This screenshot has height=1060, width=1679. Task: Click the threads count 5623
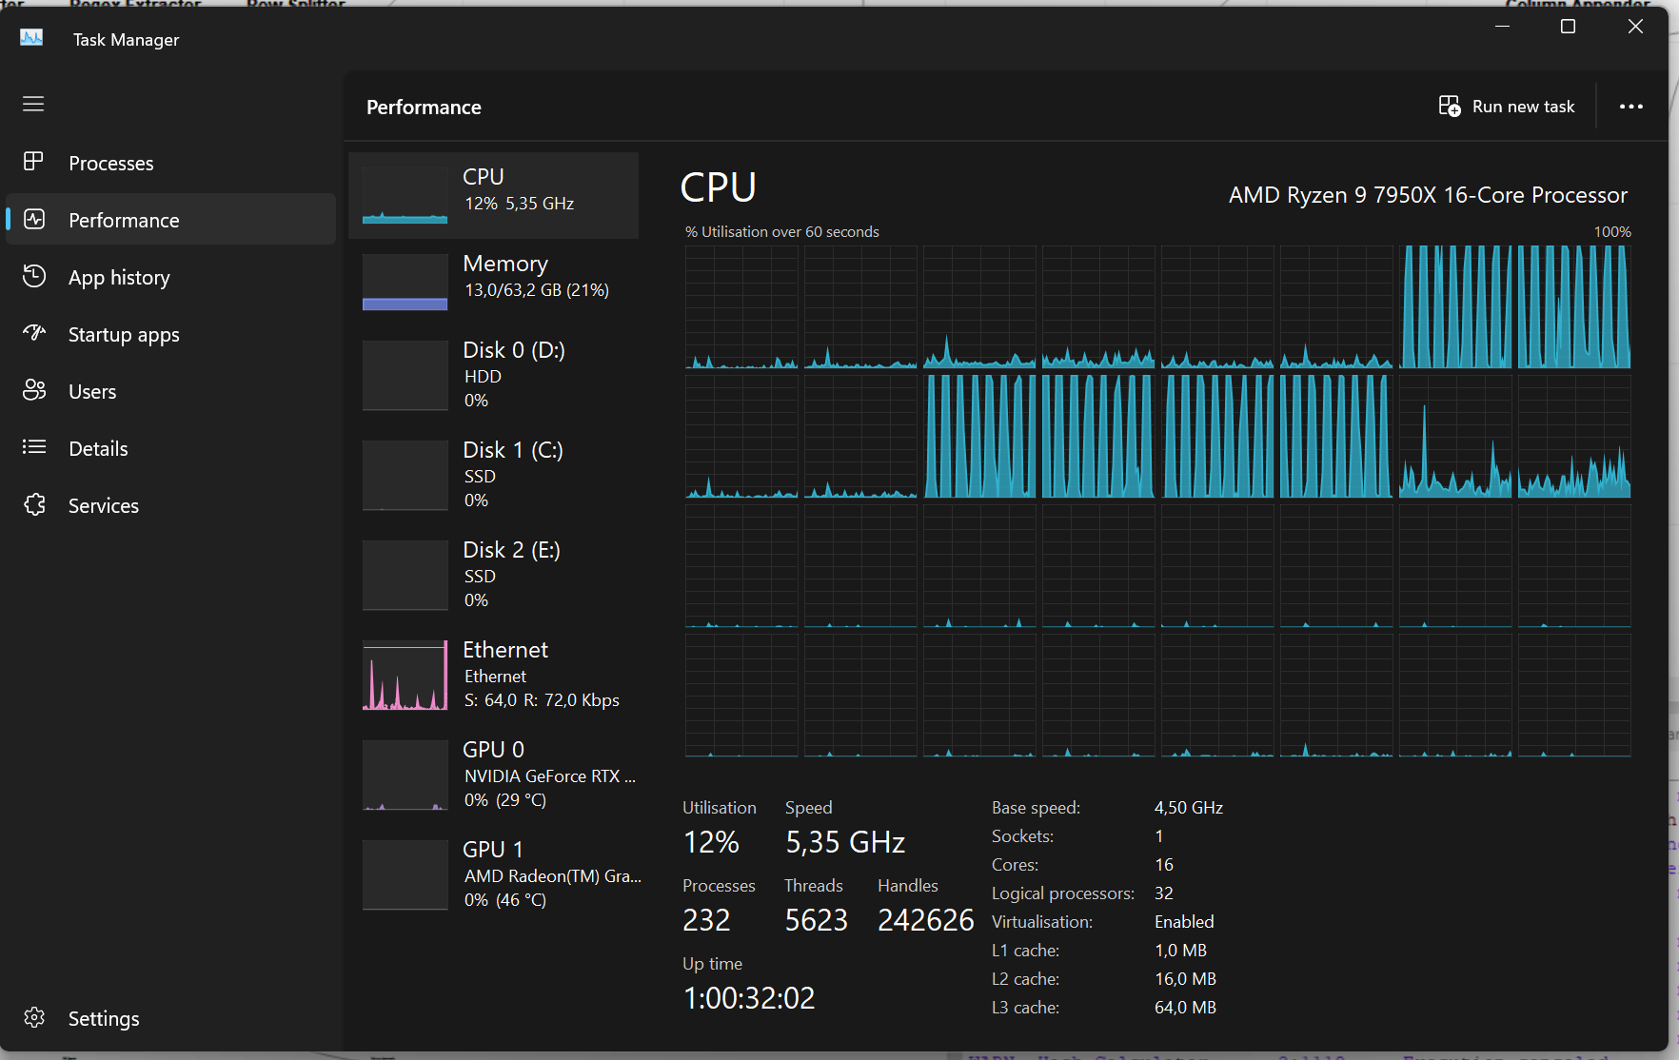point(816,920)
